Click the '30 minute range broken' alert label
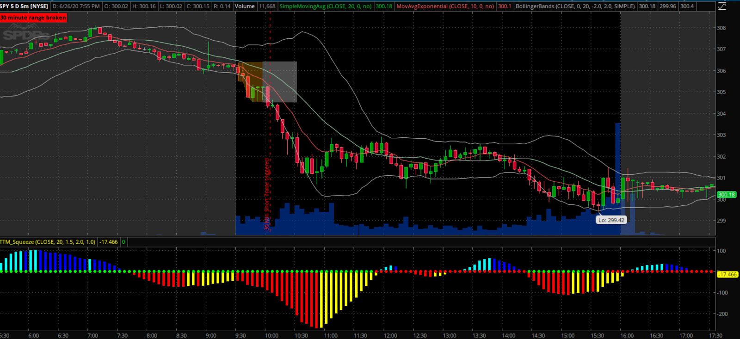Screen dimensions: 740x339 33,18
